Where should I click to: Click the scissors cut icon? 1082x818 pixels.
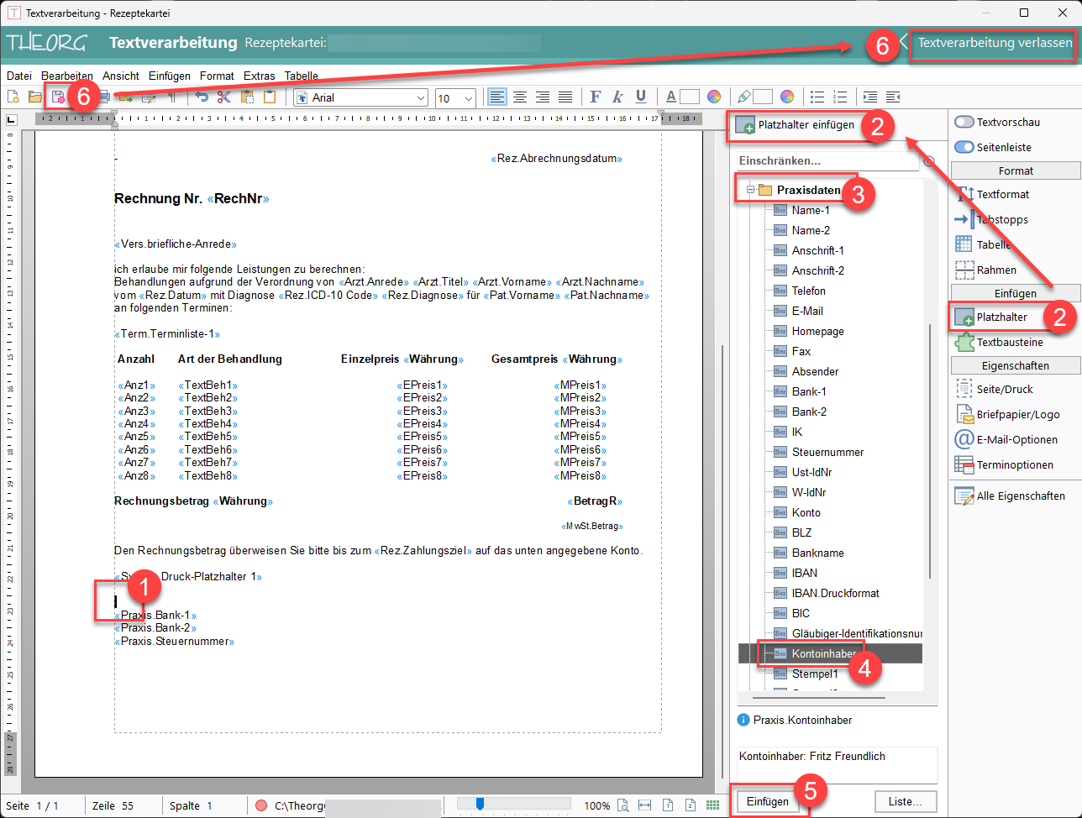(224, 97)
